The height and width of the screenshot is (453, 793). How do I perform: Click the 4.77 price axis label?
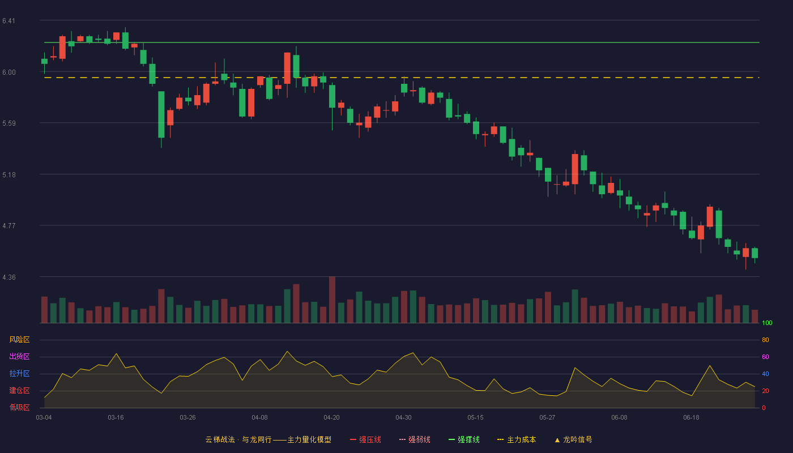click(8, 226)
